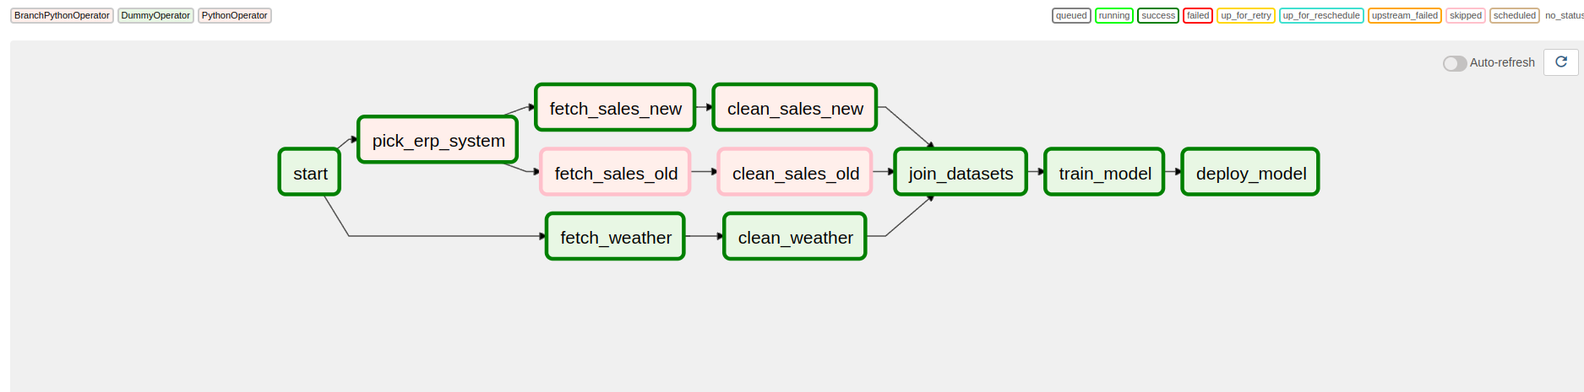Select the join_datasets task node
Image resolution: width=1584 pixels, height=392 pixels.
coord(961,173)
